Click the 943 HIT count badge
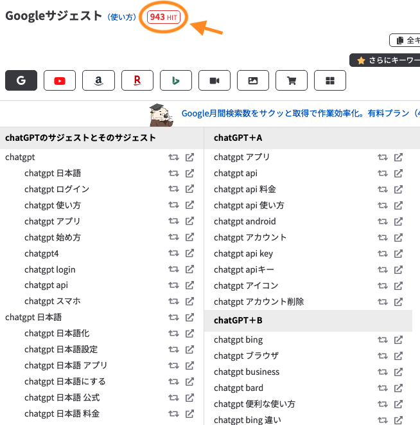Viewport: 420px width, 425px height. tap(164, 17)
